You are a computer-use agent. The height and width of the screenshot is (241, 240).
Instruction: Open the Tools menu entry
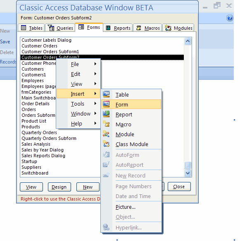[78, 104]
